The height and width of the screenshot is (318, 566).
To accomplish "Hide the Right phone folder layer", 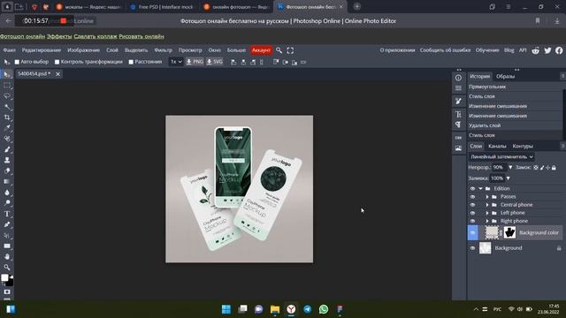I will click(472, 221).
